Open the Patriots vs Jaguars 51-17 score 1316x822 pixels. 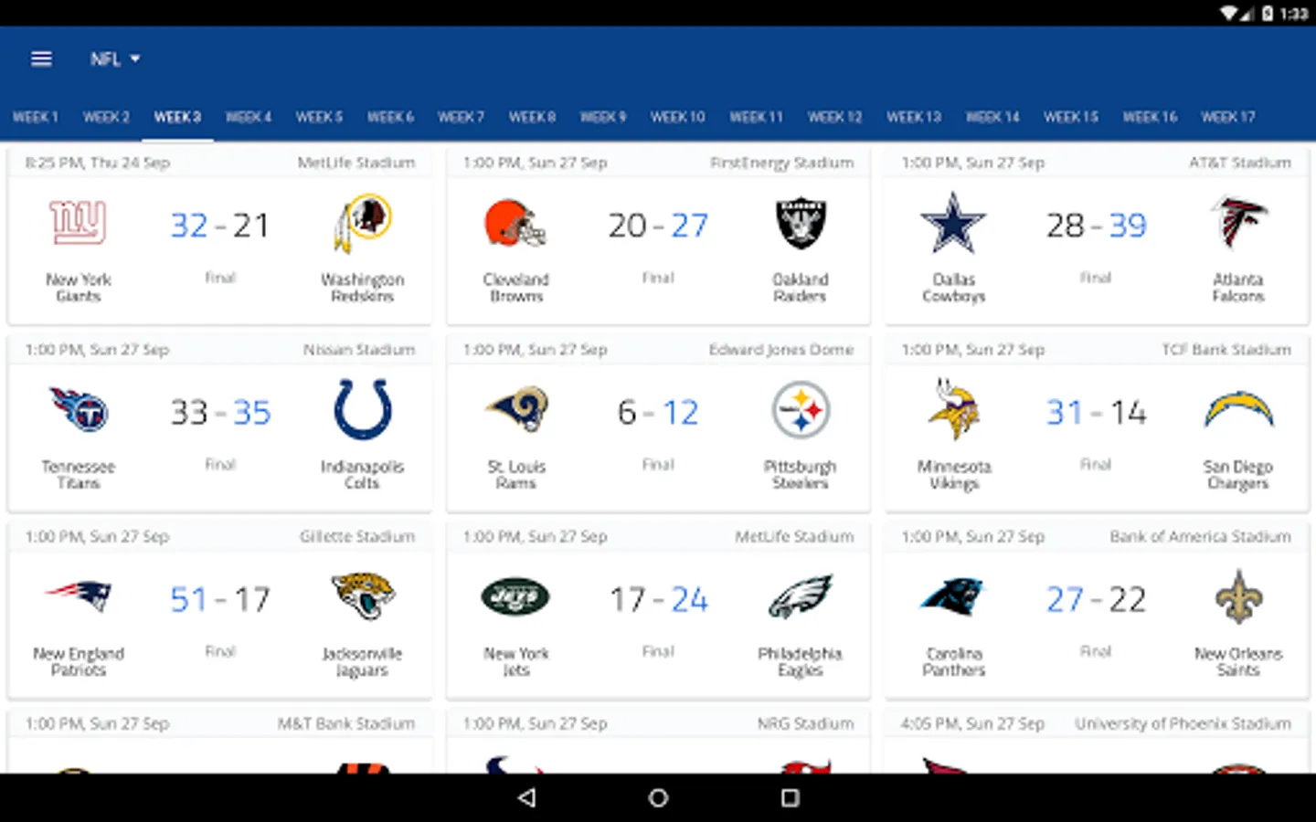(x=220, y=599)
